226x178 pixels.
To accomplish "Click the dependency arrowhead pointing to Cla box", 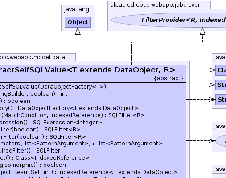I will 212,70.
